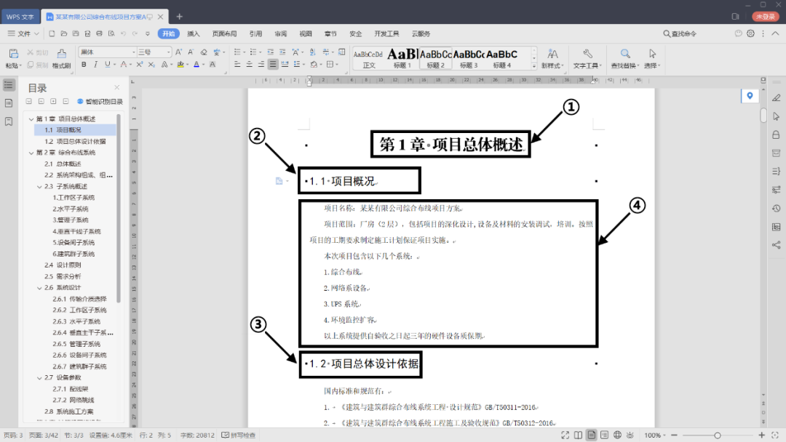Apply italic formatting
This screenshot has height=442, width=786.
[x=95, y=65]
